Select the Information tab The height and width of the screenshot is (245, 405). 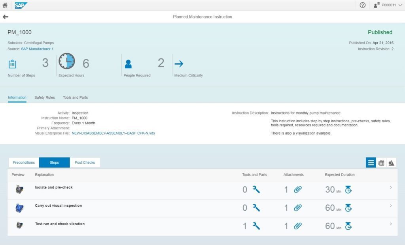coord(17,97)
